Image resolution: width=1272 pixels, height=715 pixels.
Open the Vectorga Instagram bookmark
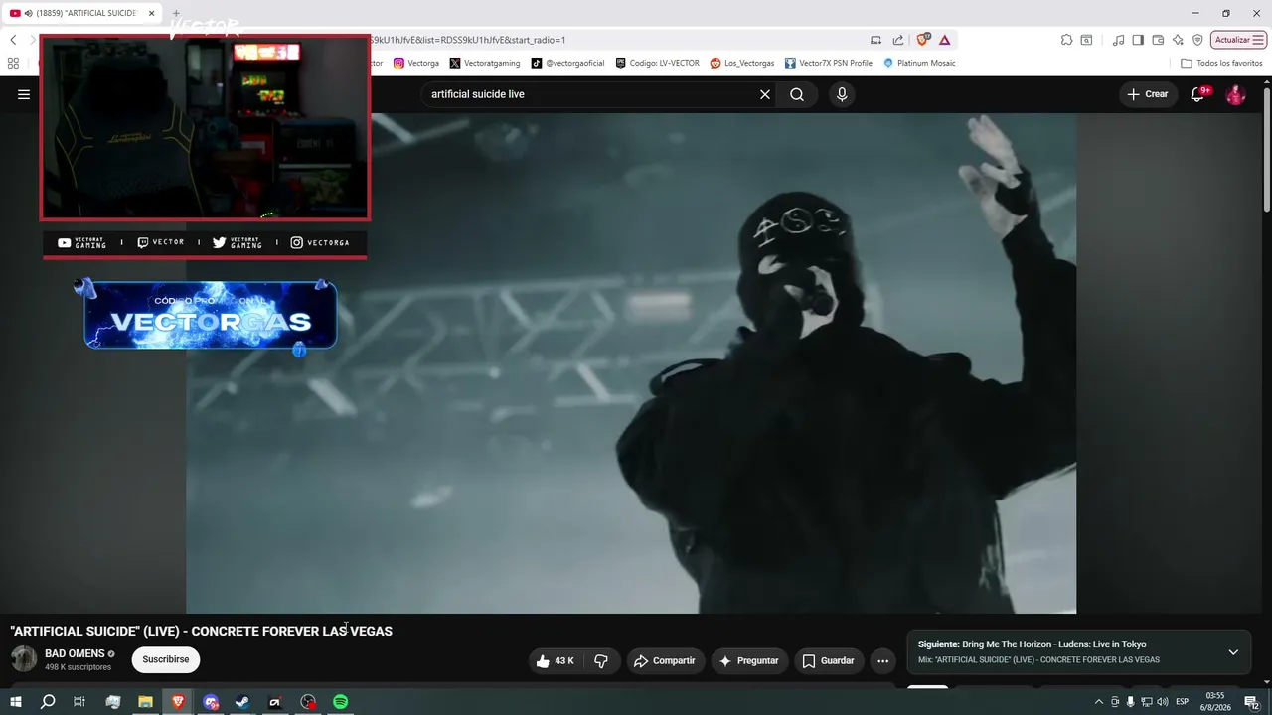pos(416,63)
